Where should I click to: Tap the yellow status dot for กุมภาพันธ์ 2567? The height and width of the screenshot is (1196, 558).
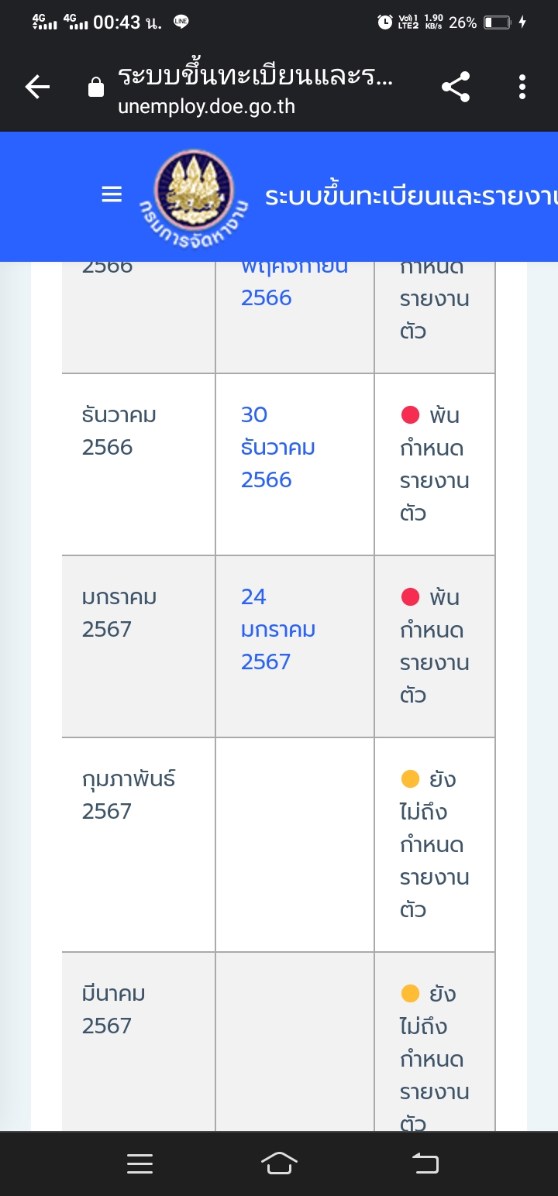click(410, 779)
